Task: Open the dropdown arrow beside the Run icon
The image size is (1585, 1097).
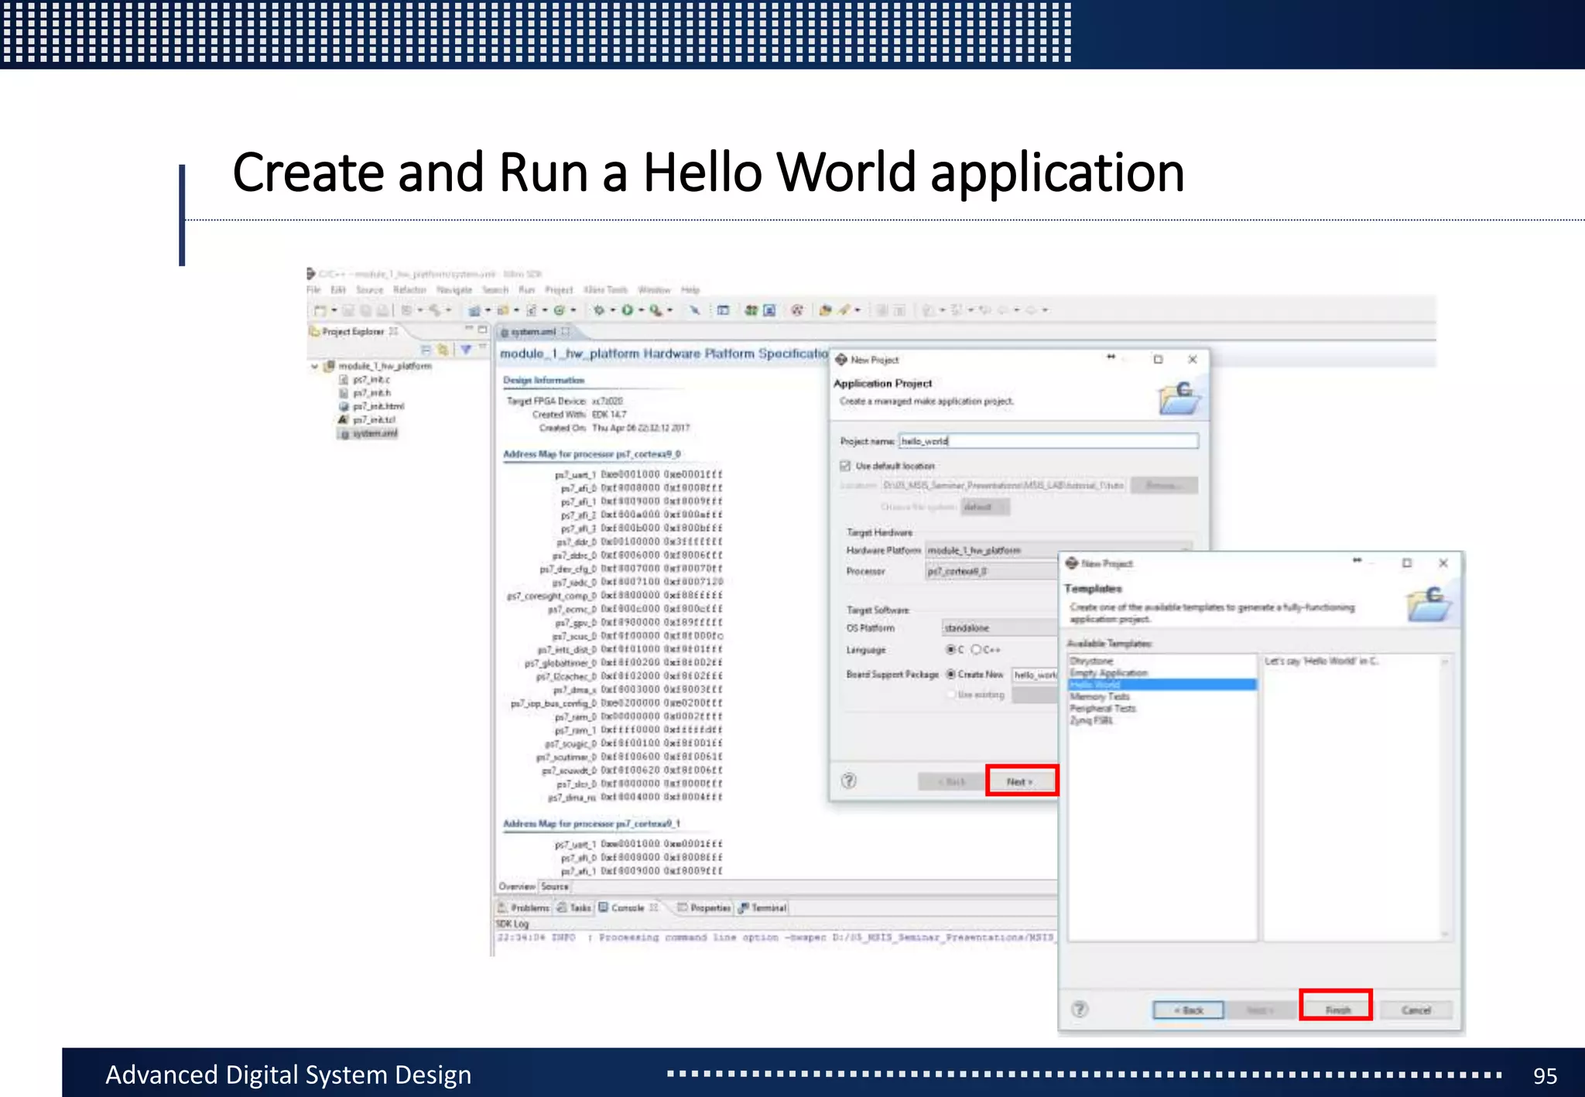Action: [x=641, y=311]
